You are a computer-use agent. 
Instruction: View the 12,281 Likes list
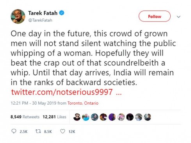coord(54,117)
